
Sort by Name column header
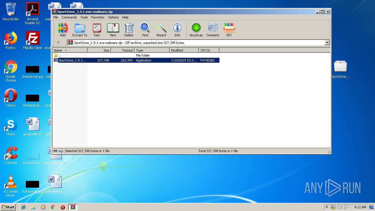tap(70, 50)
